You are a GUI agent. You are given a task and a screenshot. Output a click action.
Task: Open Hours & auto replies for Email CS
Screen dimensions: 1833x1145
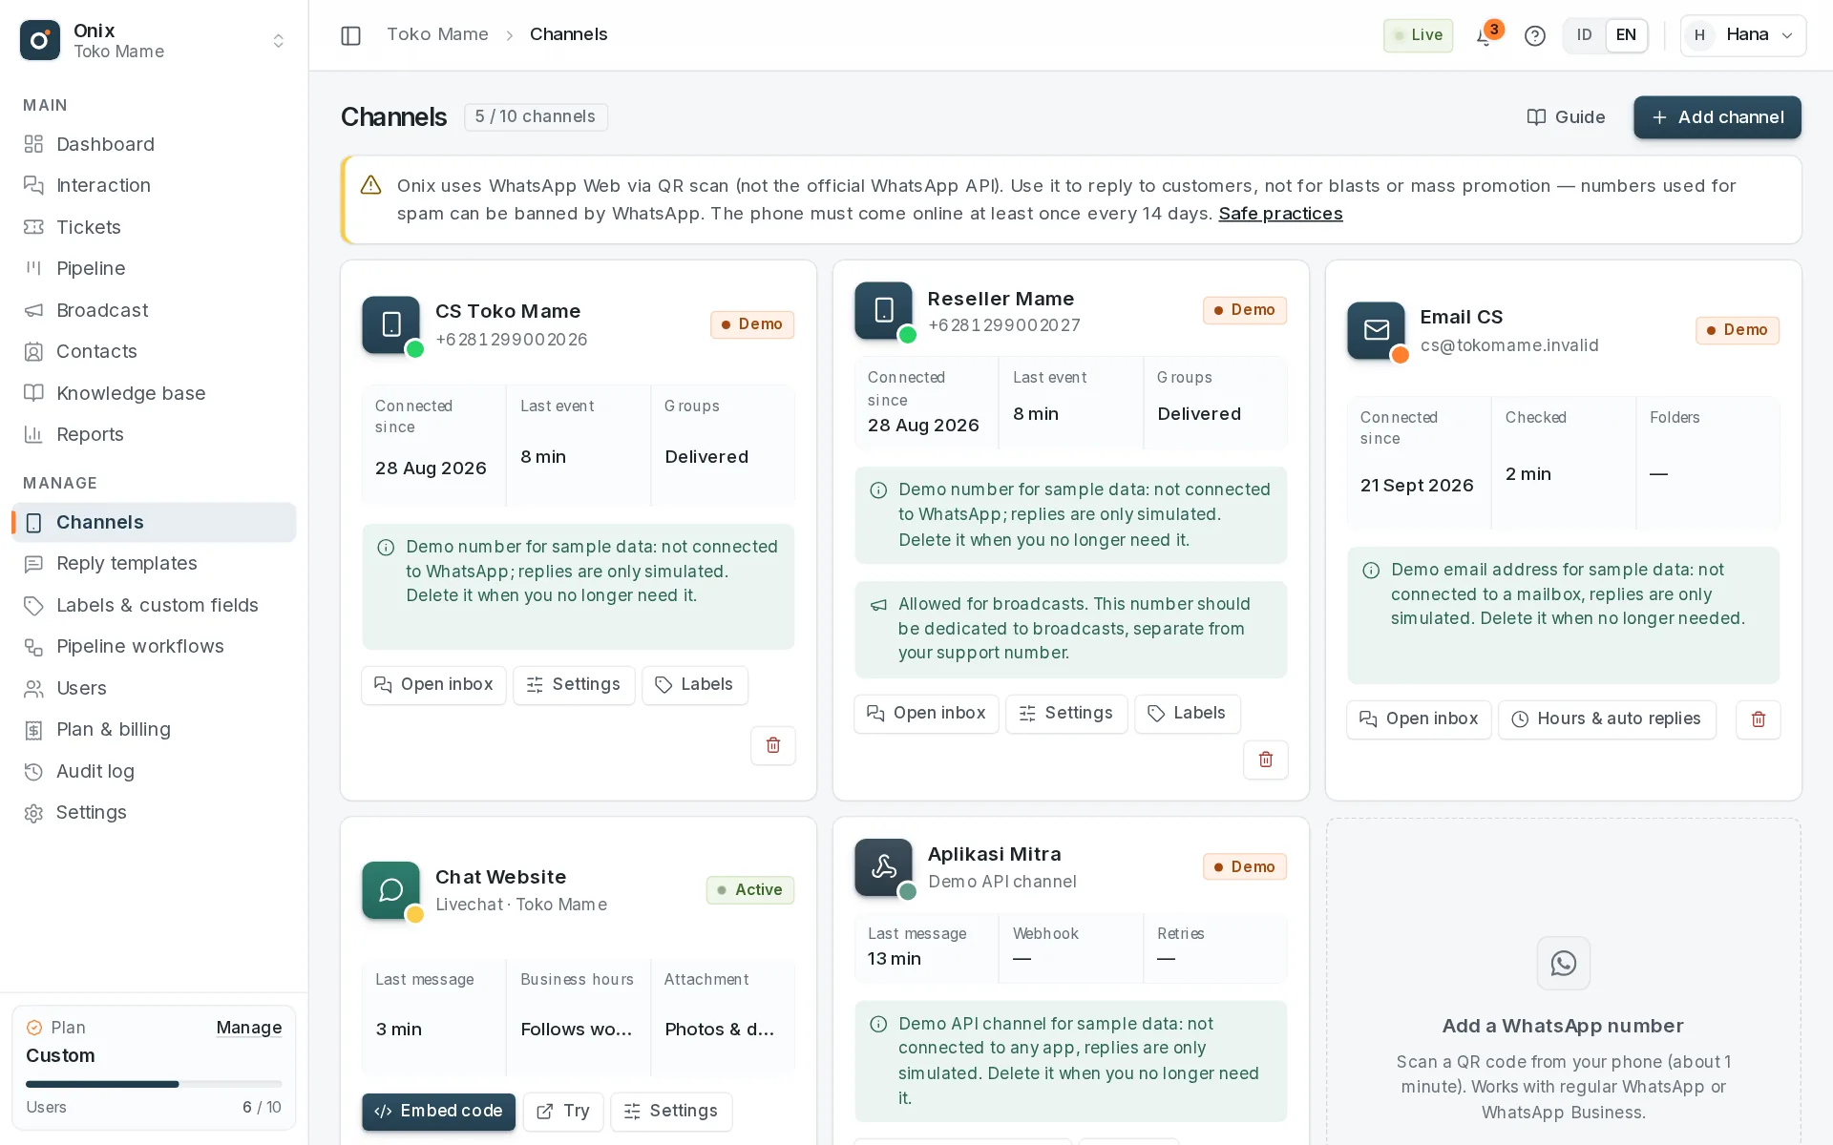point(1607,719)
